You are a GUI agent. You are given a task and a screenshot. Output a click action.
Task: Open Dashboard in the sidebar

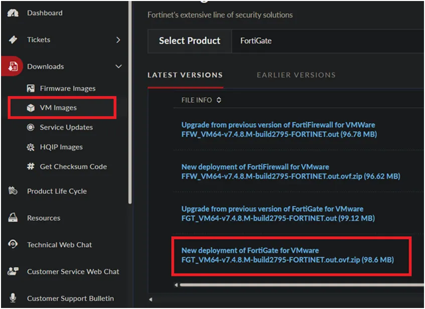(x=45, y=13)
